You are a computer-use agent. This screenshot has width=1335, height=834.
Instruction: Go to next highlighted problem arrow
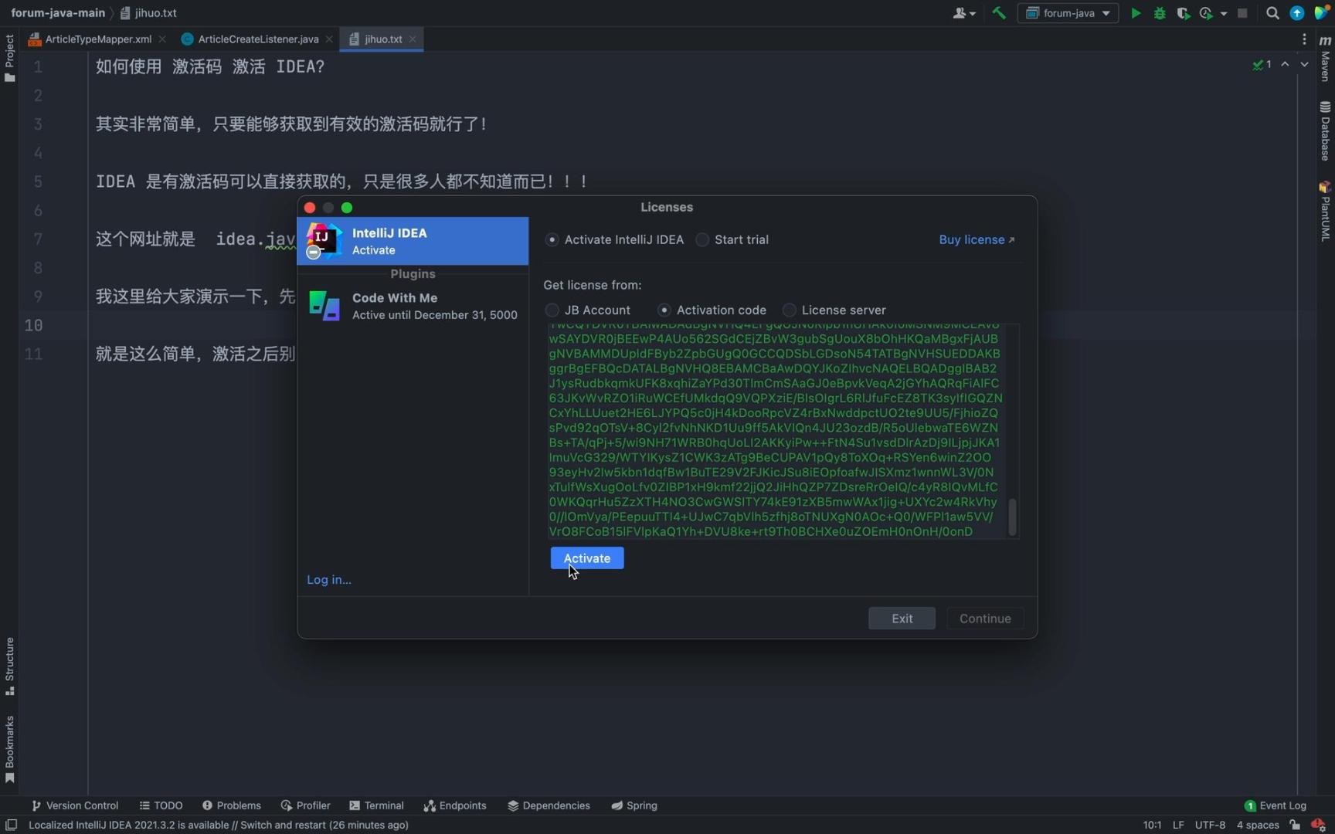click(1305, 65)
